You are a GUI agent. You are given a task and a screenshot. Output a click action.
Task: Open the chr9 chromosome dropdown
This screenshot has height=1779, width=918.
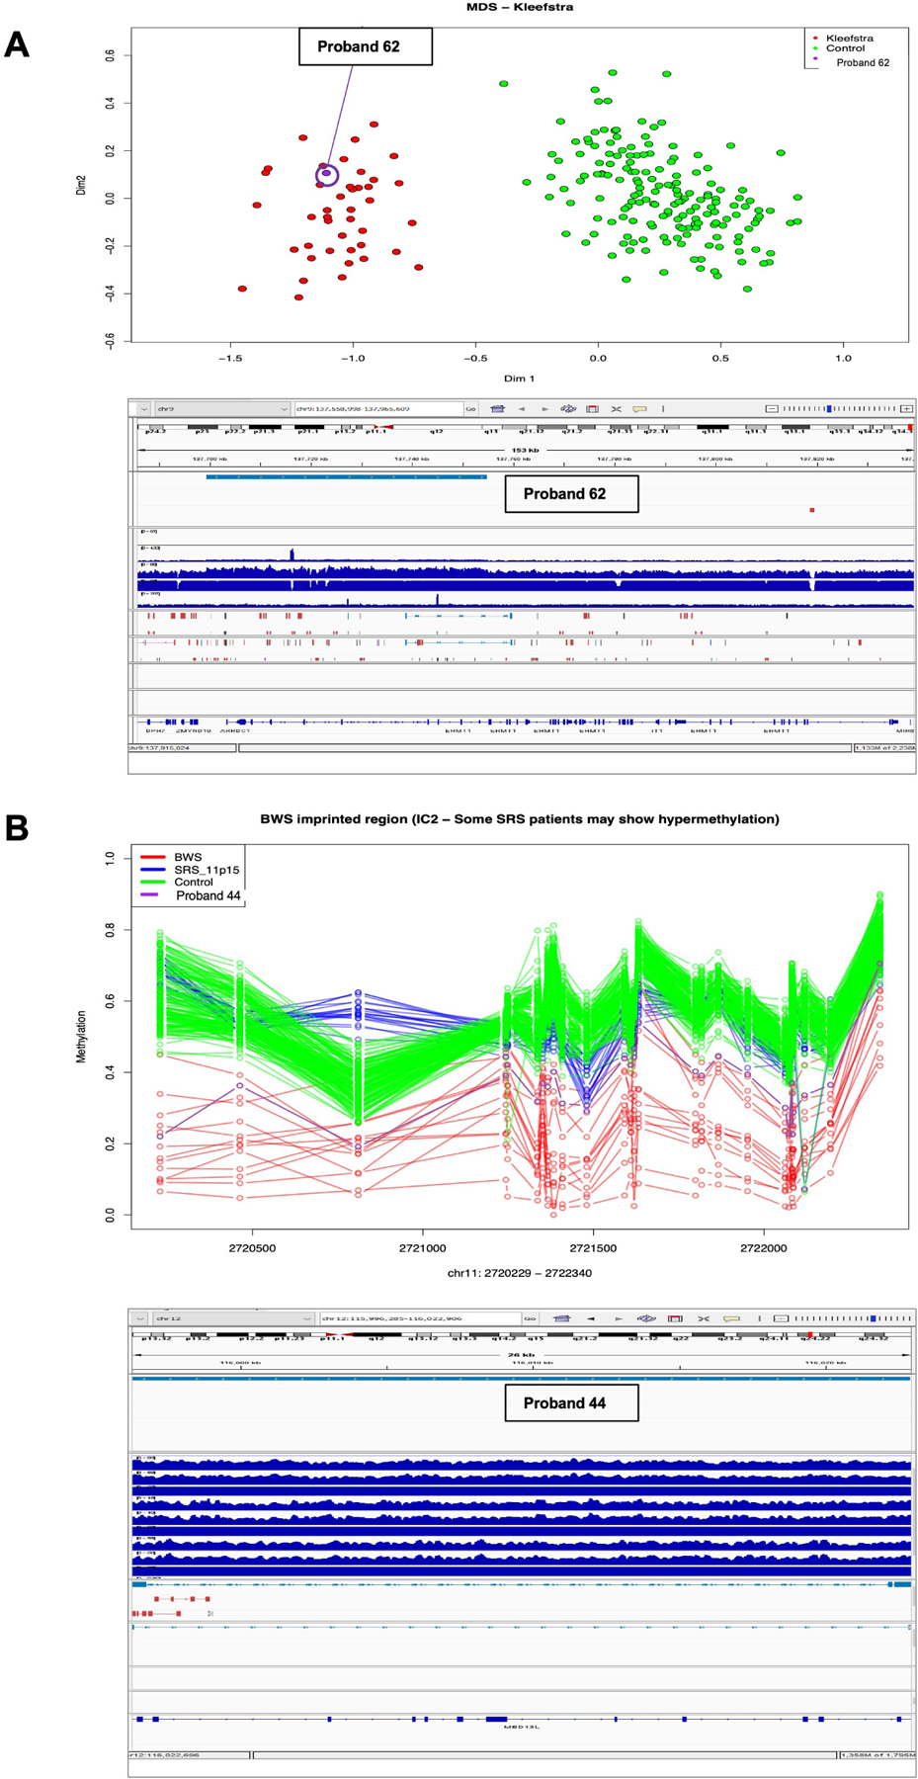pos(221,408)
